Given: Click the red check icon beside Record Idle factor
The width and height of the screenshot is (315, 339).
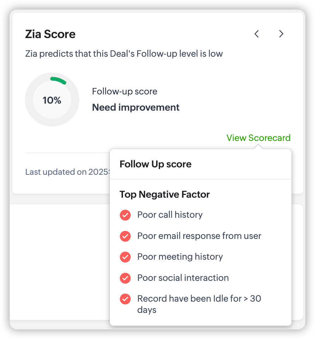Looking at the screenshot, I should point(125,299).
